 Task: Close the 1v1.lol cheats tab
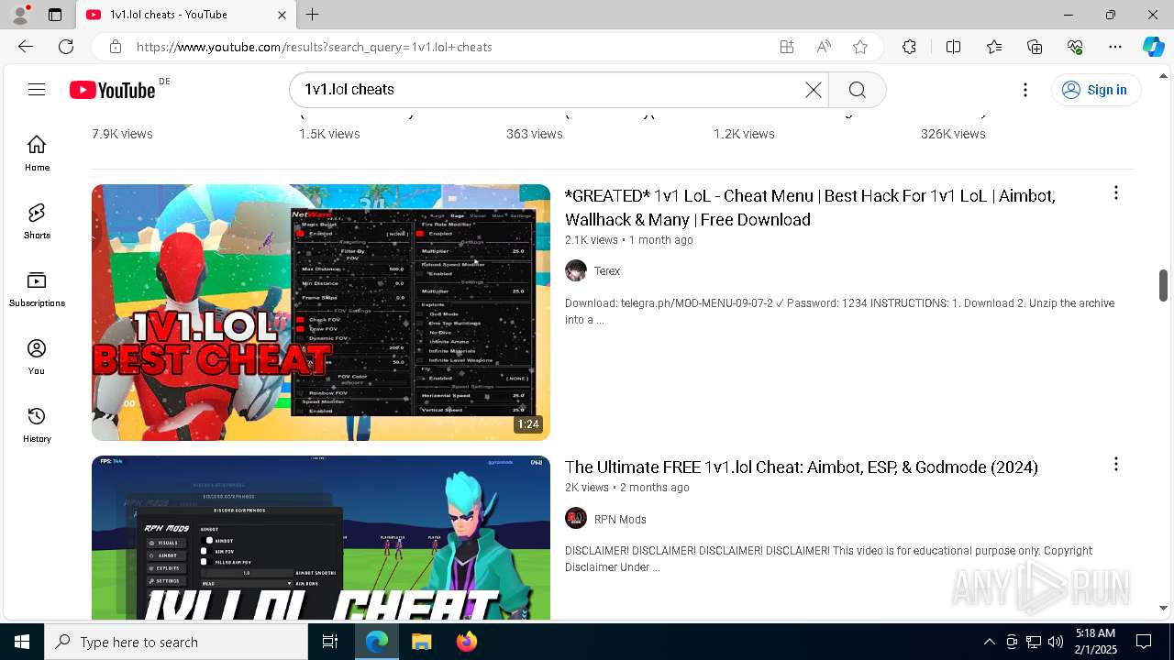tap(282, 15)
